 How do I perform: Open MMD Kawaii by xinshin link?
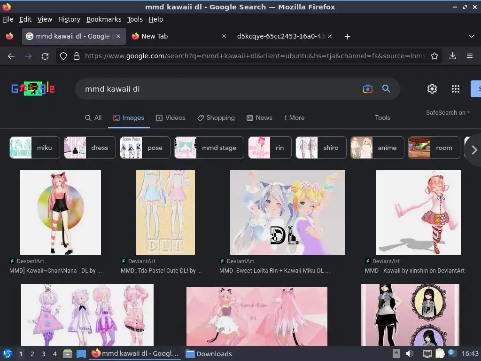(x=415, y=271)
